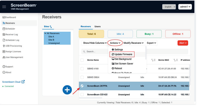This screenshot has height=106, width=197.
Task: Click the Set Background monitor icon
Action: click(113, 59)
